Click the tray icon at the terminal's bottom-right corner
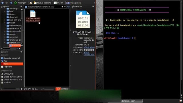 [181, 101]
